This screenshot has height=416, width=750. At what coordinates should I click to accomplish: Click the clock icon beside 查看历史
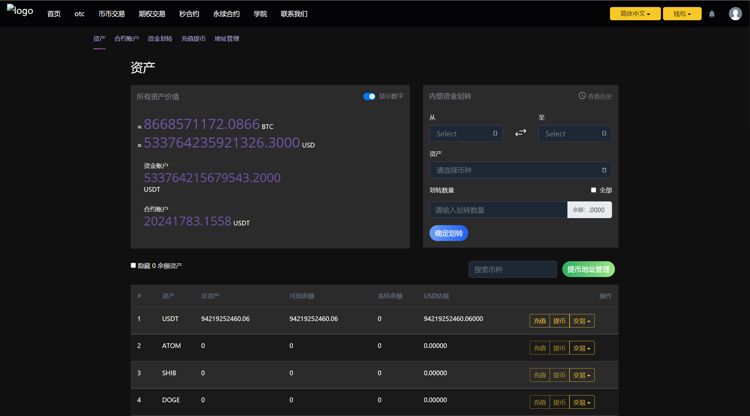pyautogui.click(x=582, y=96)
